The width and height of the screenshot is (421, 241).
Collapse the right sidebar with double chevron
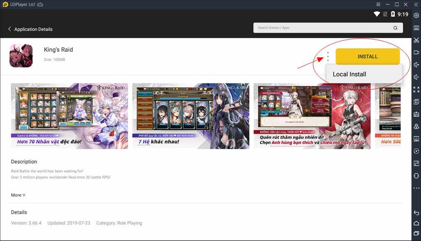(416, 4)
